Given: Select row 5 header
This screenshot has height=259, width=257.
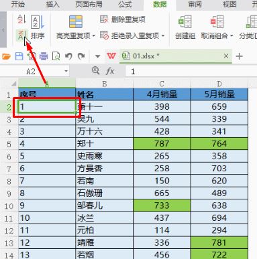Looking at the screenshot, I should click(x=9, y=144).
